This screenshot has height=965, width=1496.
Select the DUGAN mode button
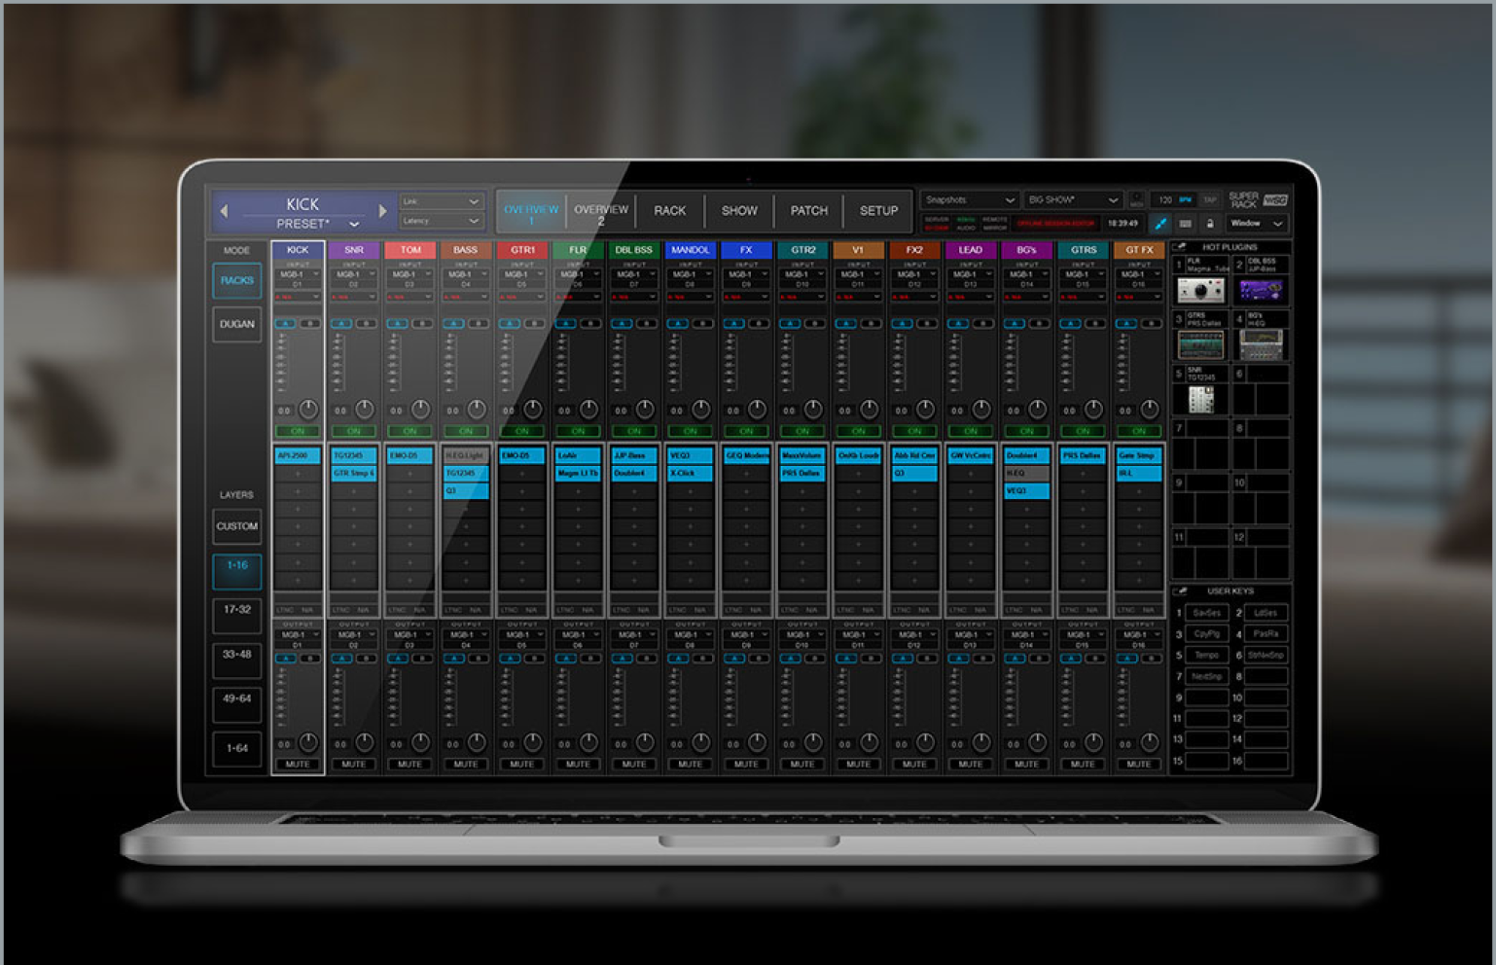pyautogui.click(x=237, y=324)
